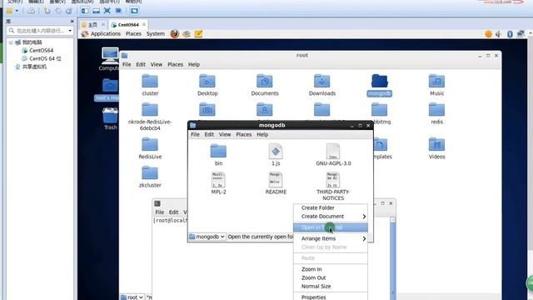
Task: Open the bin folder in mongodb window
Action: pos(218,155)
